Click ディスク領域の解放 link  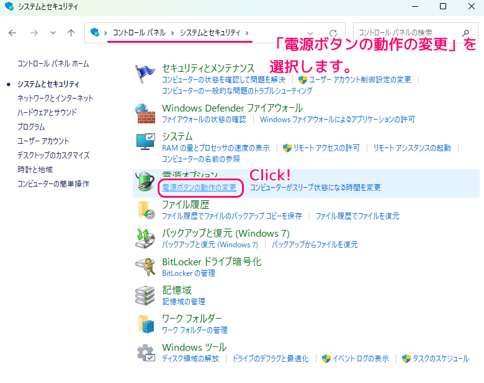point(190,359)
